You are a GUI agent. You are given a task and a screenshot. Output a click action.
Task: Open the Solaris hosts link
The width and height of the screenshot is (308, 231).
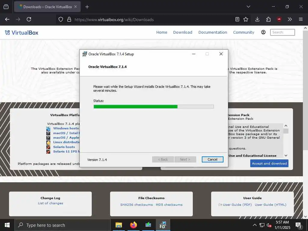(x=64, y=147)
